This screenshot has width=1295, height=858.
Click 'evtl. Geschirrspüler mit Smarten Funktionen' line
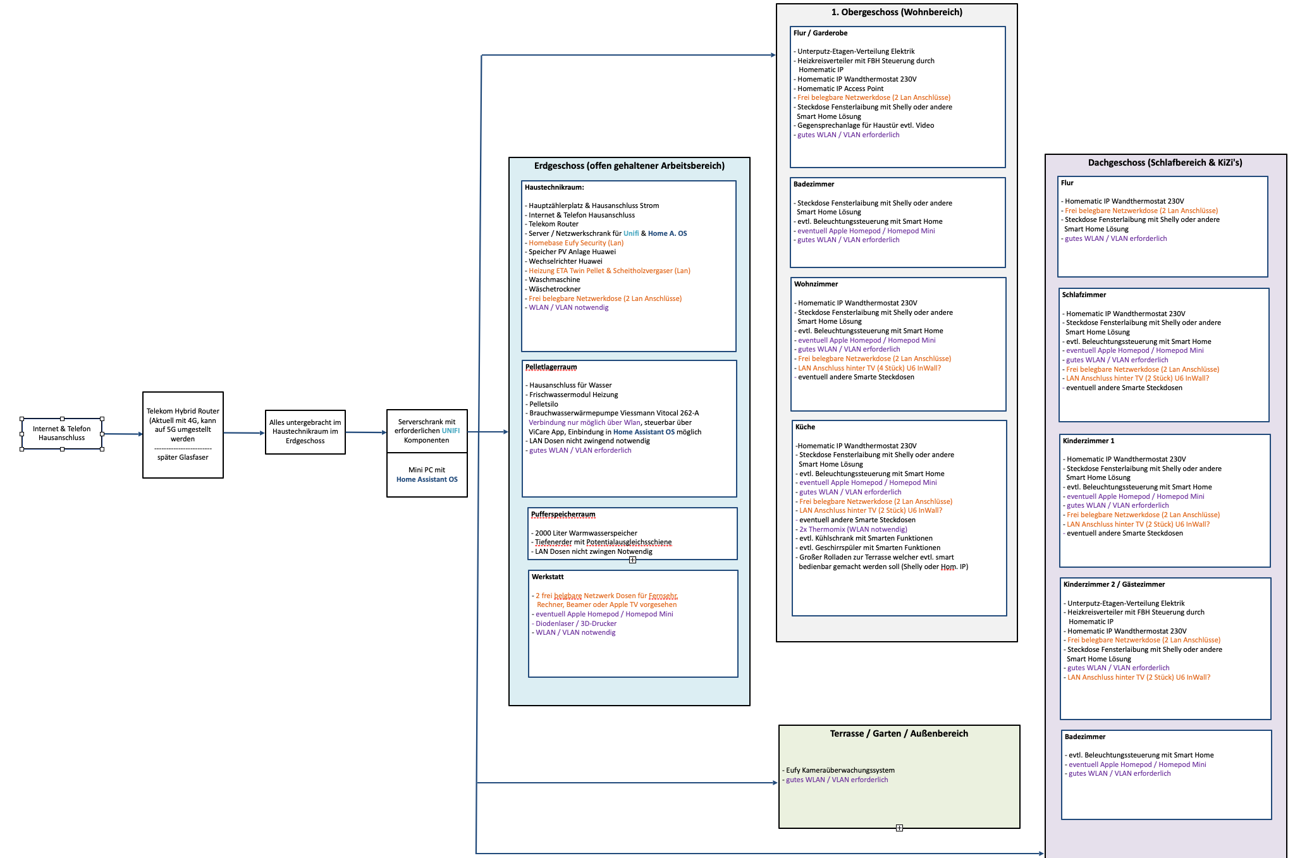(868, 548)
